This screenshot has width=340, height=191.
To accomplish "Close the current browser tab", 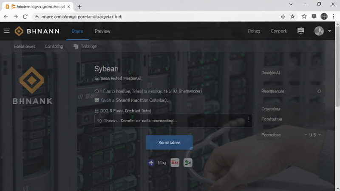I will tap(68, 7).
